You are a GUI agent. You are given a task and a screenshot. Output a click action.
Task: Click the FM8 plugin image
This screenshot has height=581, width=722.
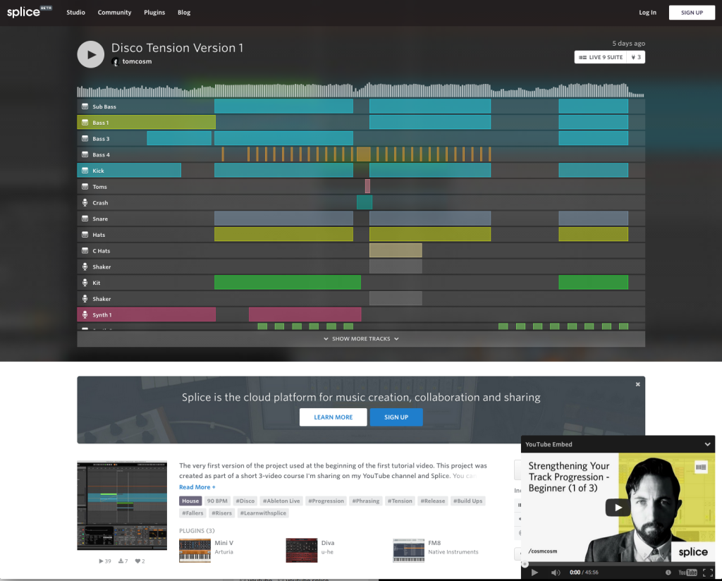click(408, 551)
